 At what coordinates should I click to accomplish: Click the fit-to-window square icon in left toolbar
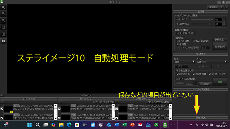[x=3, y=27]
